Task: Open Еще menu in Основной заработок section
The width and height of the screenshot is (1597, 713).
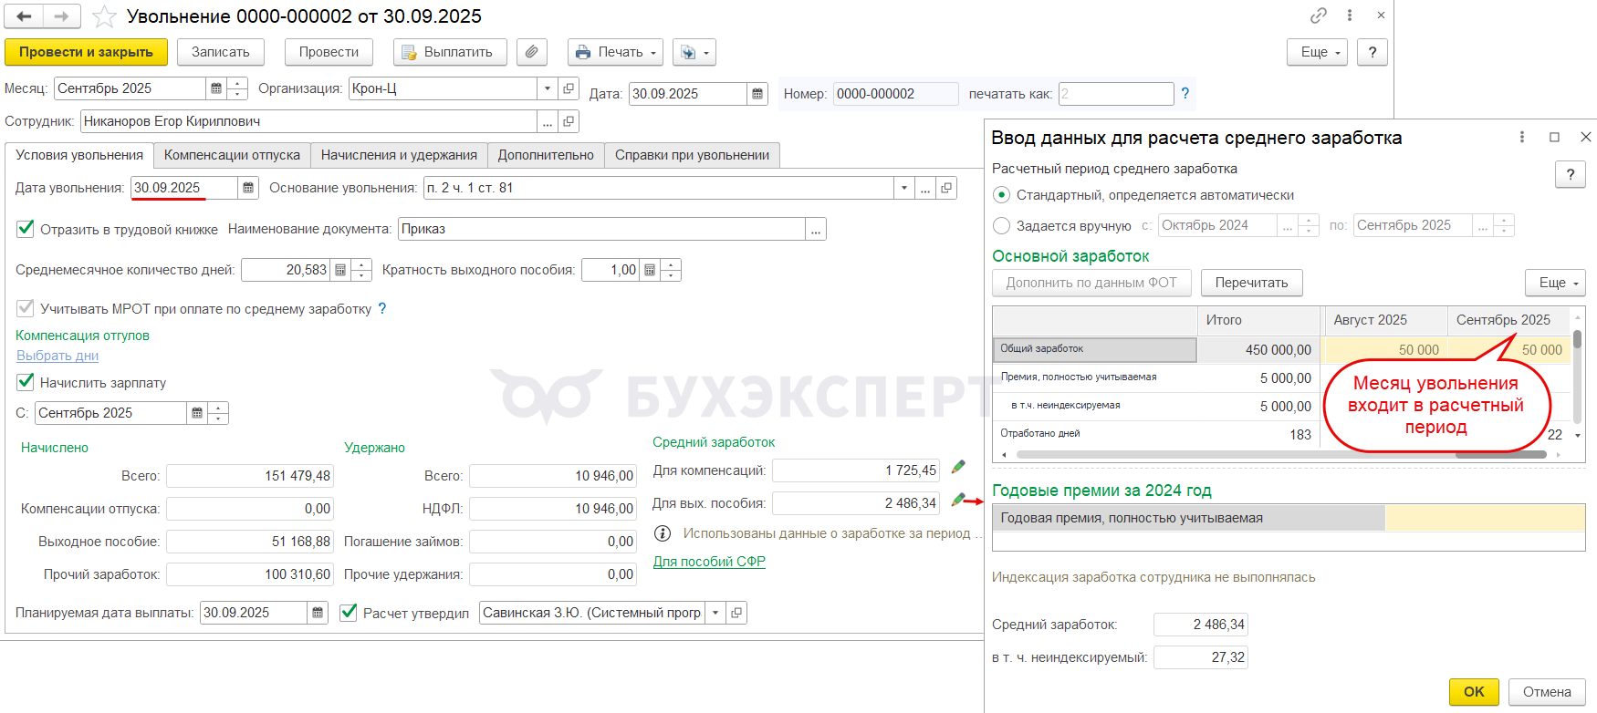Action: (x=1555, y=283)
